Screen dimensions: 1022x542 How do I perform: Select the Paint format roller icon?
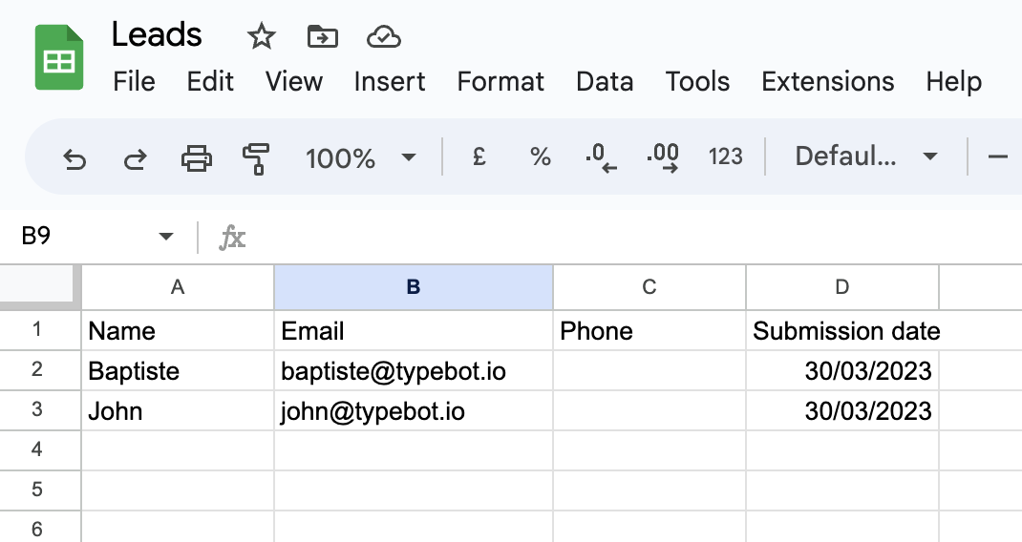click(x=256, y=157)
